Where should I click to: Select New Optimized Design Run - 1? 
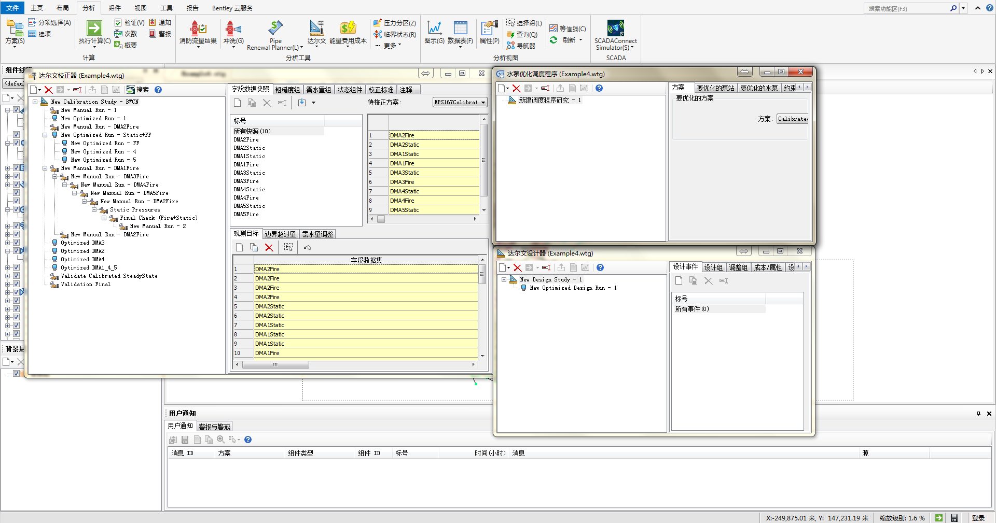click(573, 288)
